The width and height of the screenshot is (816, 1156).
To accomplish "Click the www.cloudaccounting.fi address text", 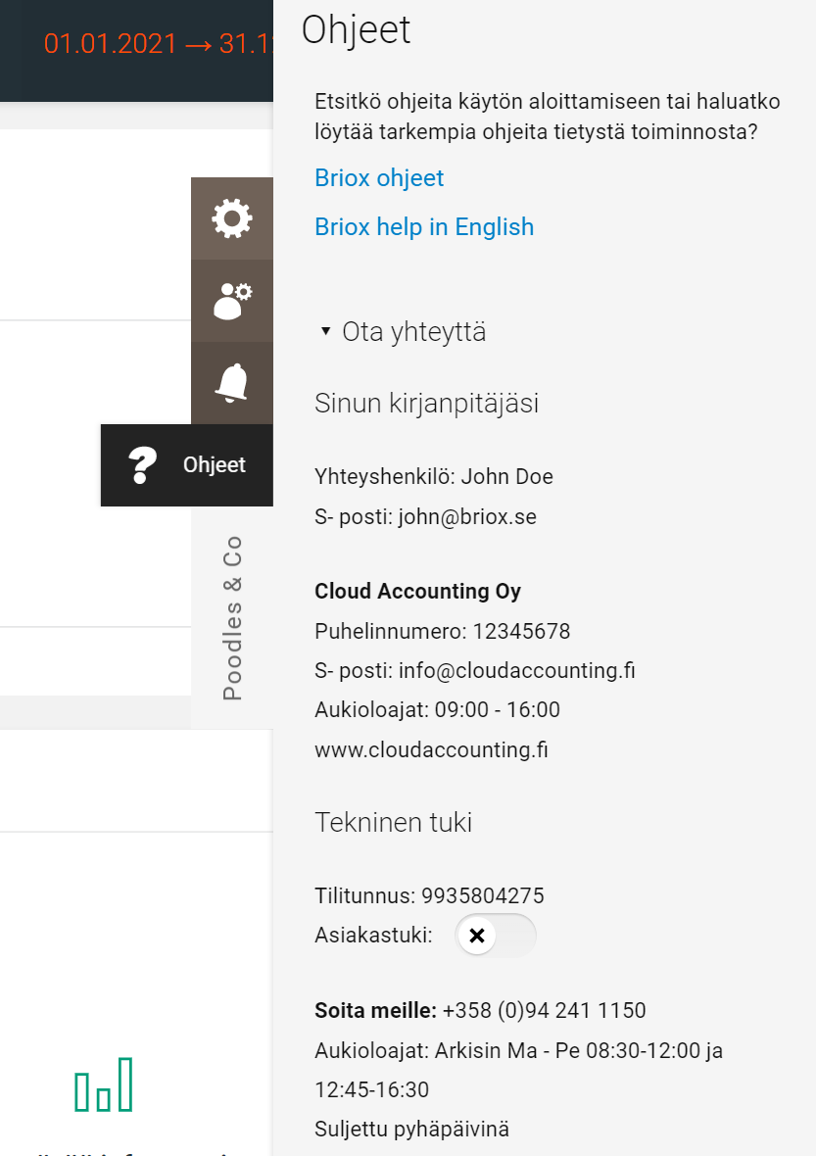I will [431, 749].
